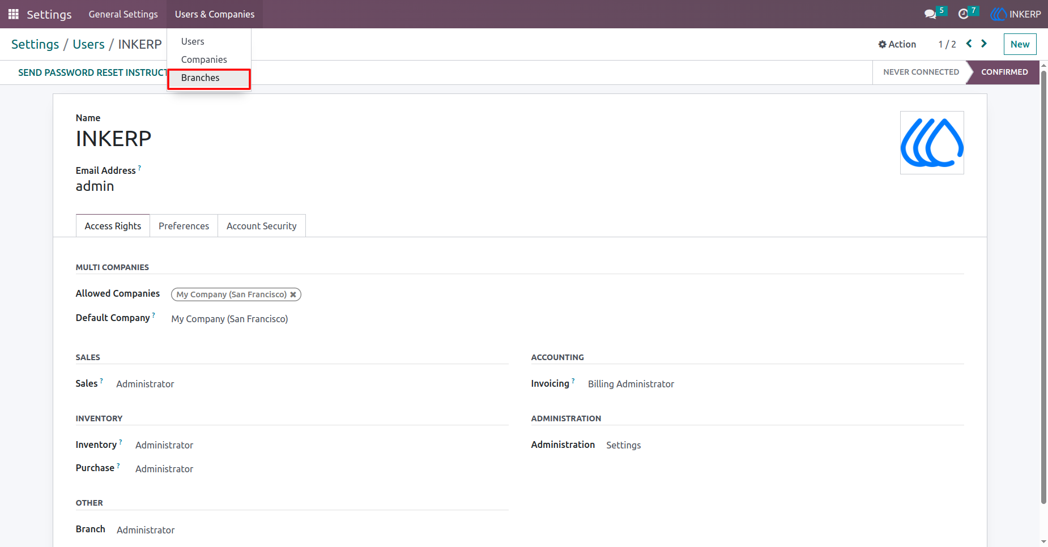
Task: Go to previous record arrow
Action: (969, 44)
